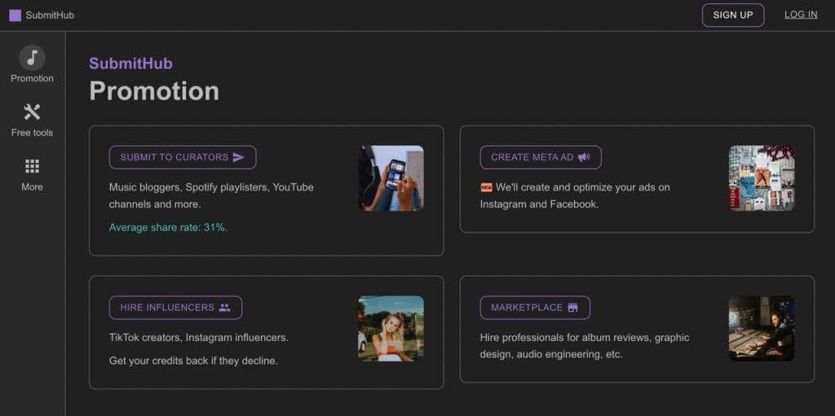Click the people icon on Hire Influencers
The image size is (835, 416).
225,308
